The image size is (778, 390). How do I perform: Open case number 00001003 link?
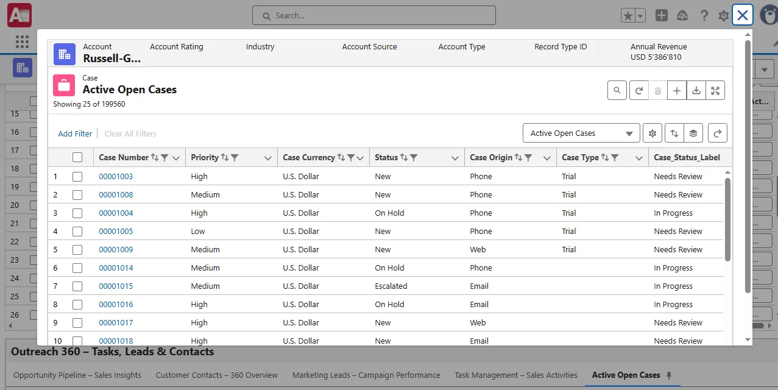(x=116, y=177)
